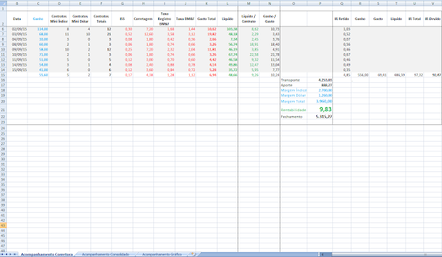Screen dimensions: 442x257
Task: Click the date cell 15/09/15
Action: [17, 70]
